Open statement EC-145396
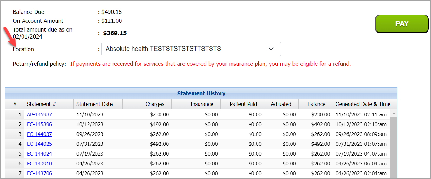This screenshot has width=431, height=179. (39, 124)
